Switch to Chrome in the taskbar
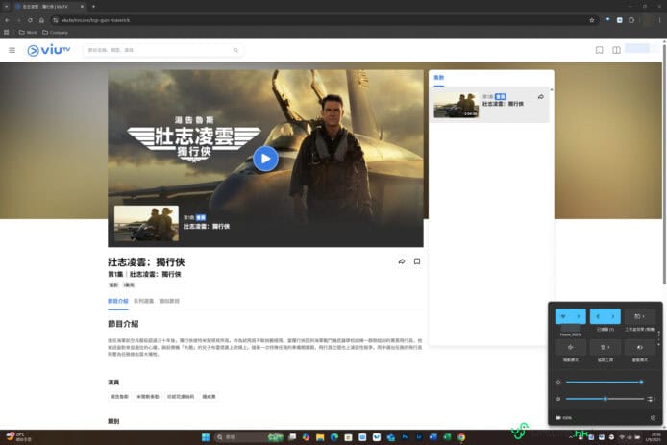Image resolution: width=667 pixels, height=445 pixels. pos(461,437)
